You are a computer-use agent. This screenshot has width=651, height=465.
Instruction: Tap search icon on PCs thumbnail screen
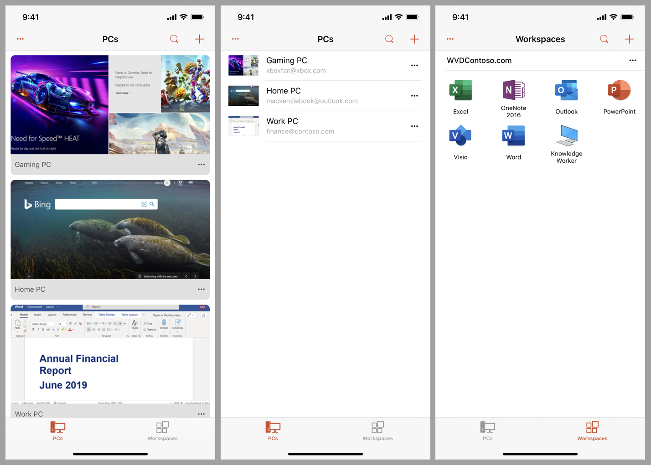click(174, 39)
